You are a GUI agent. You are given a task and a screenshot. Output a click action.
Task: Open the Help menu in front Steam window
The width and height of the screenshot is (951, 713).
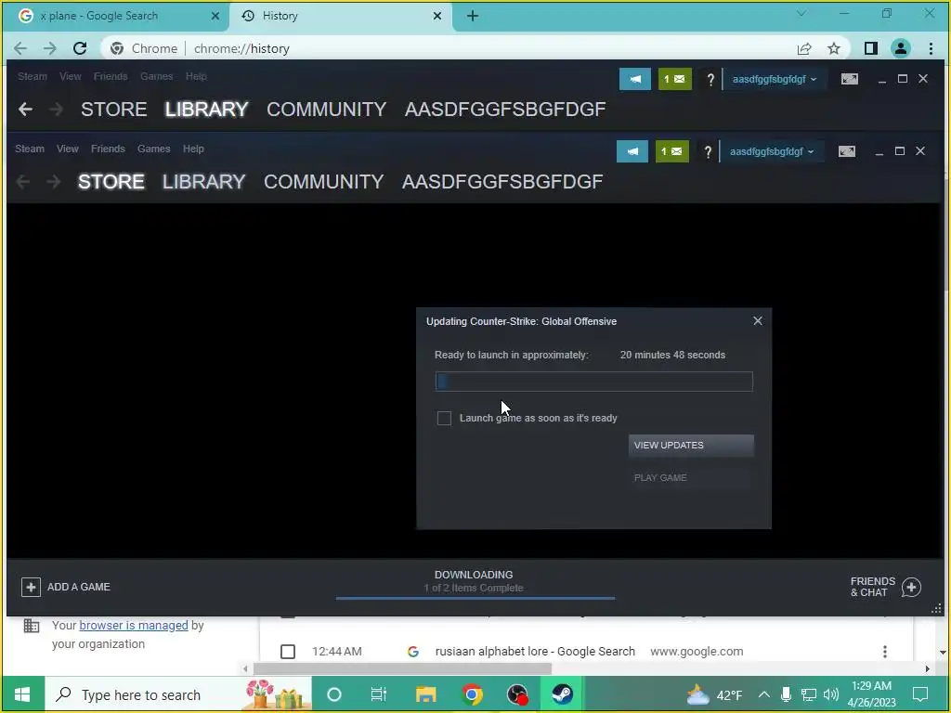tap(193, 149)
